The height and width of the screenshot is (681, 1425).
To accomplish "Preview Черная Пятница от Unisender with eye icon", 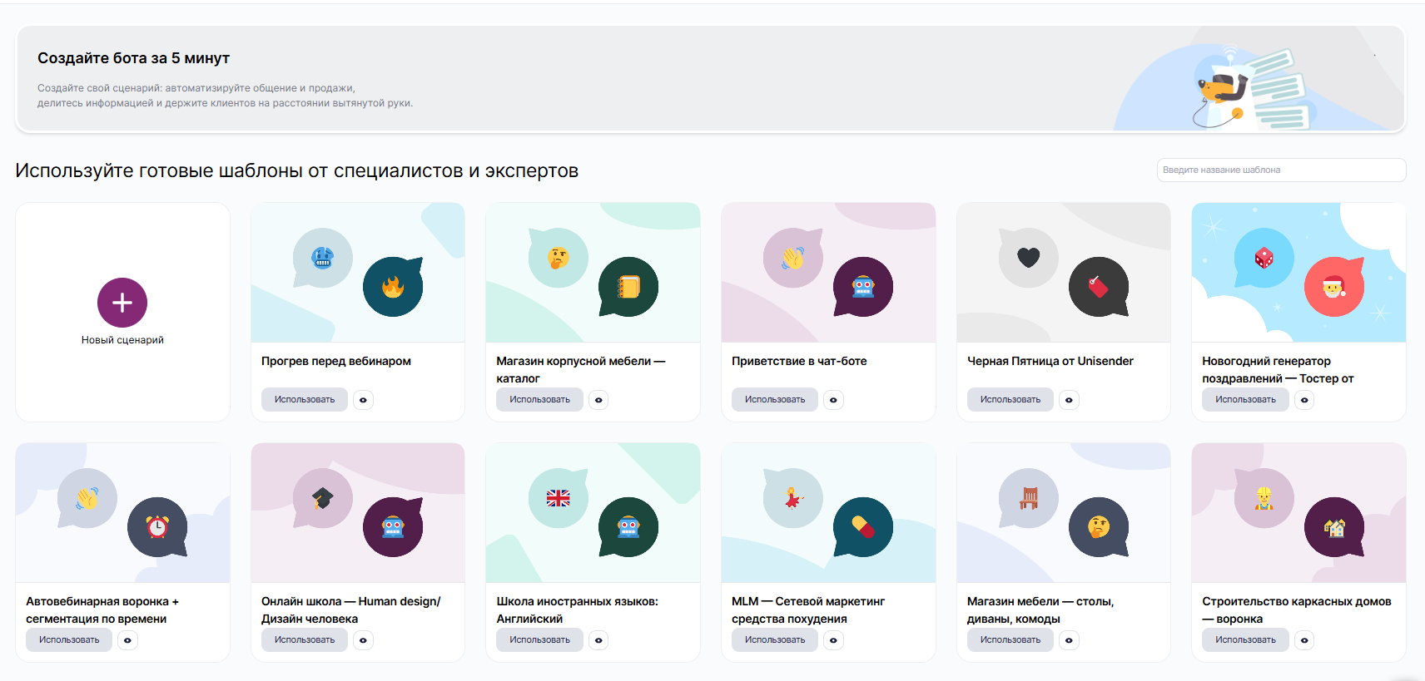I will (1069, 400).
